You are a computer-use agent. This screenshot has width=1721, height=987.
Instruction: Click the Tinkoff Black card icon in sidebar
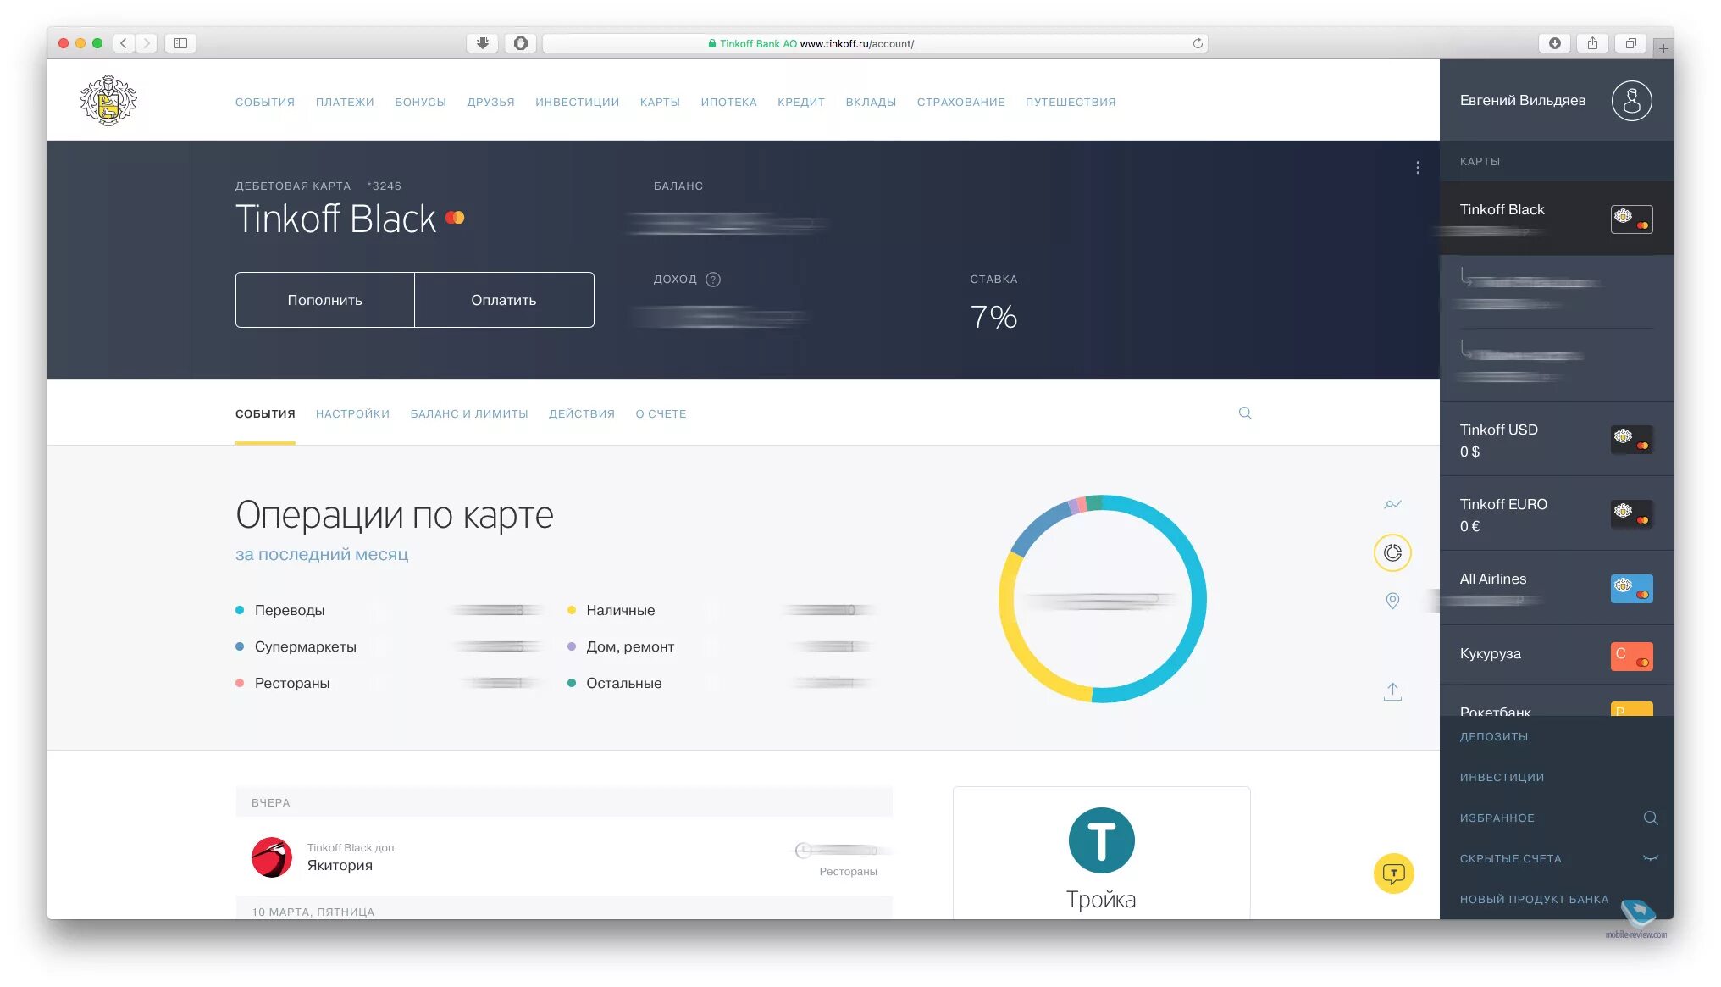(1630, 218)
